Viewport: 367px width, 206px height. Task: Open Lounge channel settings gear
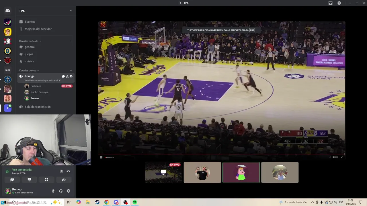point(71,76)
